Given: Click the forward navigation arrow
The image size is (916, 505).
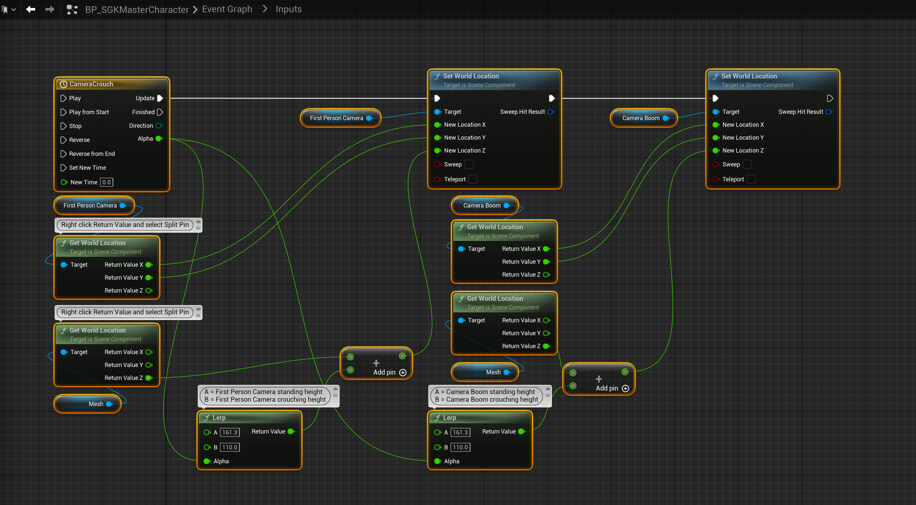Looking at the screenshot, I should (50, 9).
